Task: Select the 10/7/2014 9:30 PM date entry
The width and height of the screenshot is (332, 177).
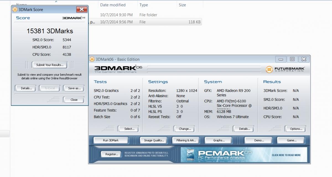Action: 116,15
